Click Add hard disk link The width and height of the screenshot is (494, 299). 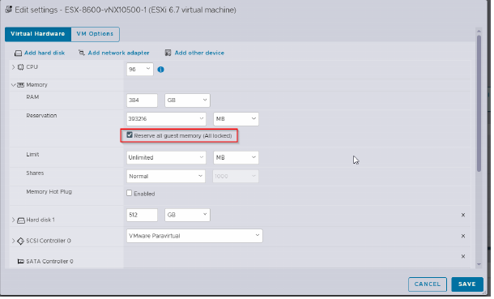tap(45, 53)
